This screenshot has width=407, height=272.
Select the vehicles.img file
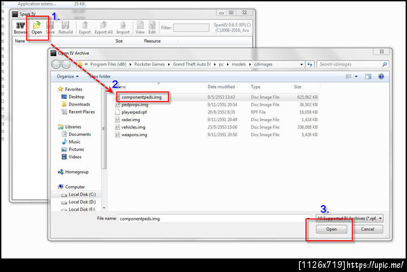point(134,127)
